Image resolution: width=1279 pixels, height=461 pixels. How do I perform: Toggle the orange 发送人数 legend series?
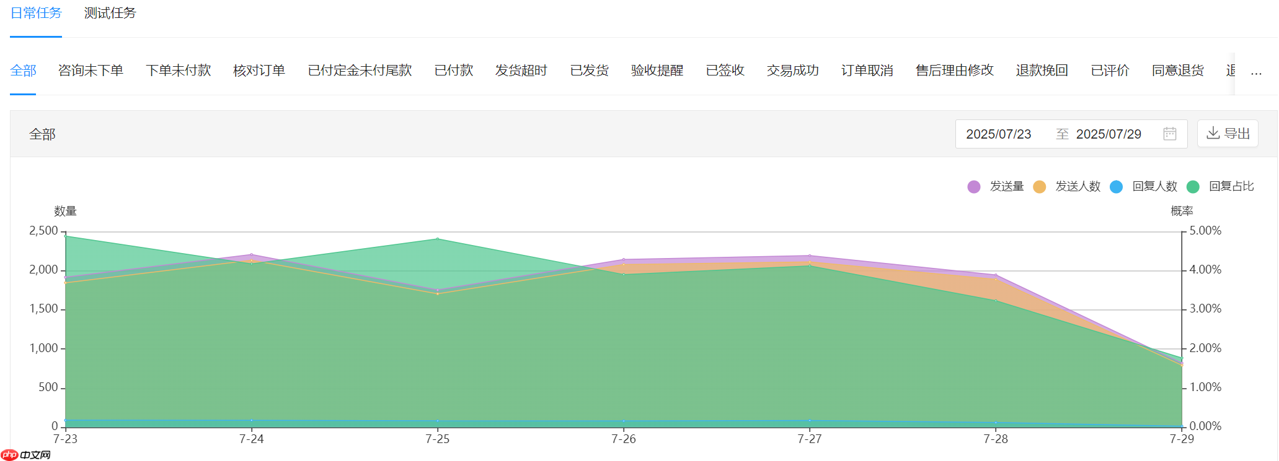[1067, 186]
